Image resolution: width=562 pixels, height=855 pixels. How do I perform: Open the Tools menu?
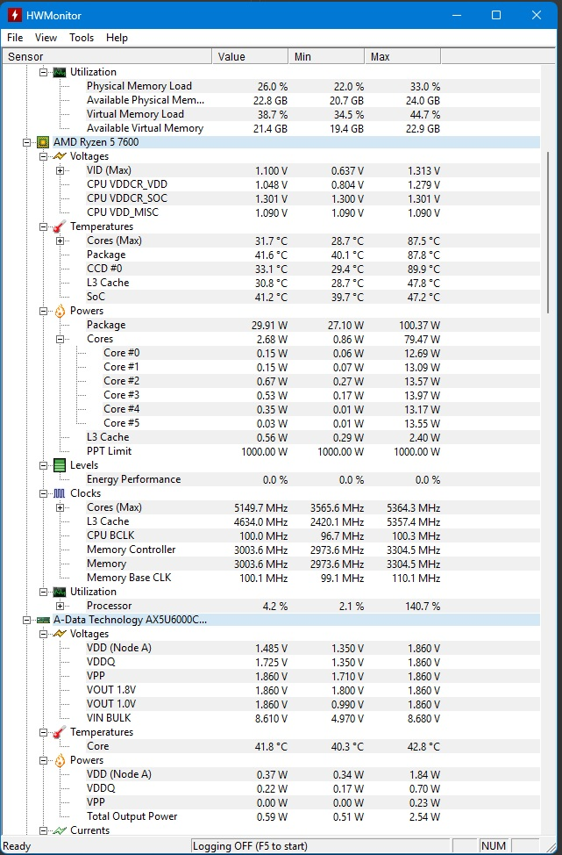(x=82, y=38)
